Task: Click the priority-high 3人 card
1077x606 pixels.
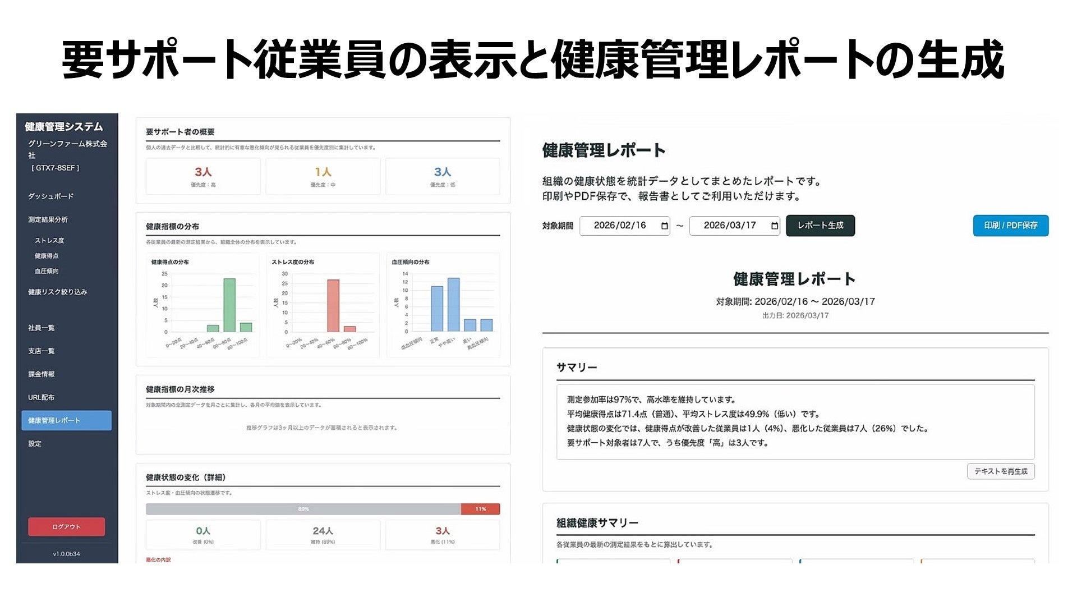Action: tap(203, 176)
